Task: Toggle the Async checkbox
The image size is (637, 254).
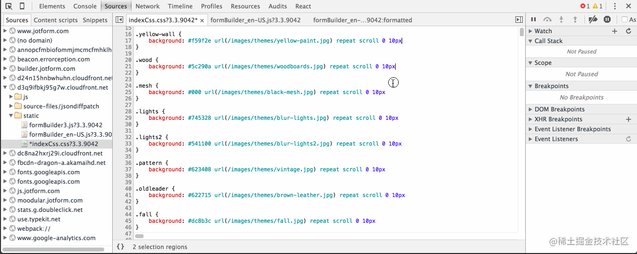Action: coord(625,20)
